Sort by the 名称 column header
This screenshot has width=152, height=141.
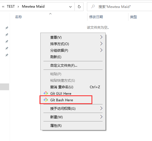pos(18,17)
